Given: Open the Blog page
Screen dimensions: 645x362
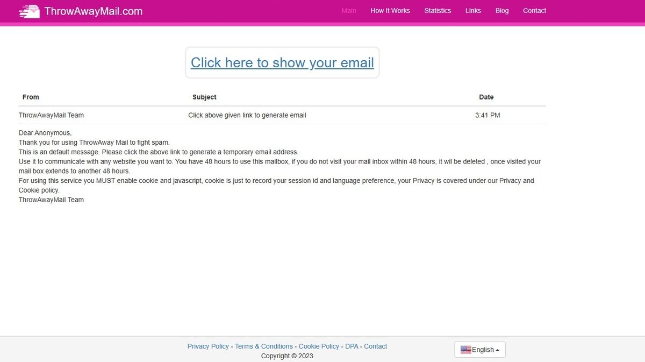Looking at the screenshot, I should [x=501, y=10].
